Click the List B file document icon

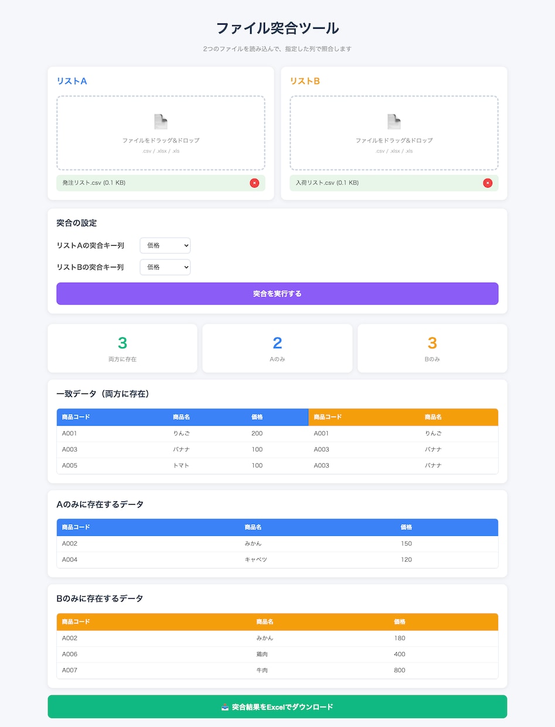click(x=394, y=122)
